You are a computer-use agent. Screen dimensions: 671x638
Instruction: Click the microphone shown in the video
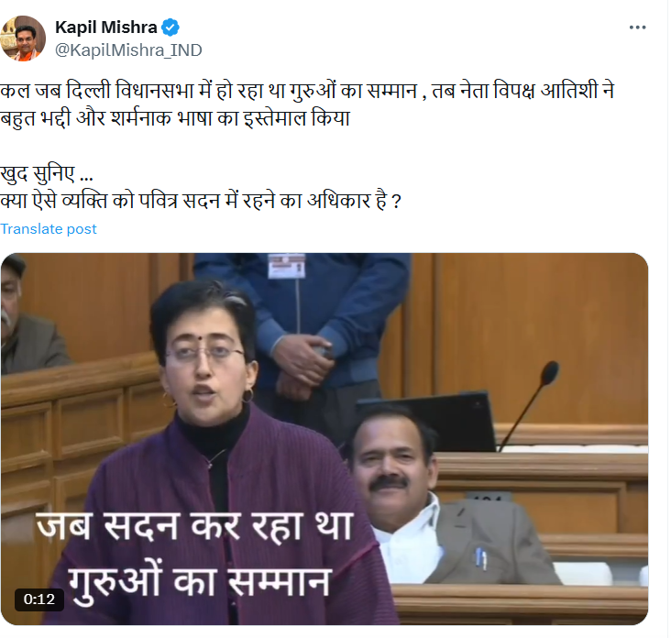pos(529,404)
